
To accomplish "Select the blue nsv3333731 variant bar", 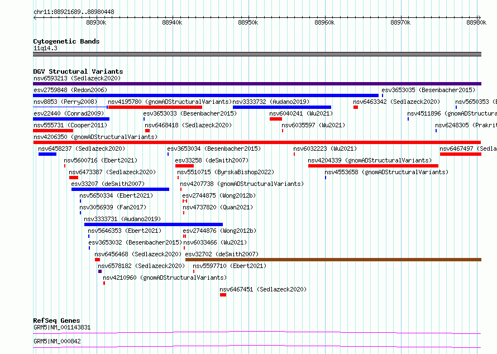I will tap(154, 224).
